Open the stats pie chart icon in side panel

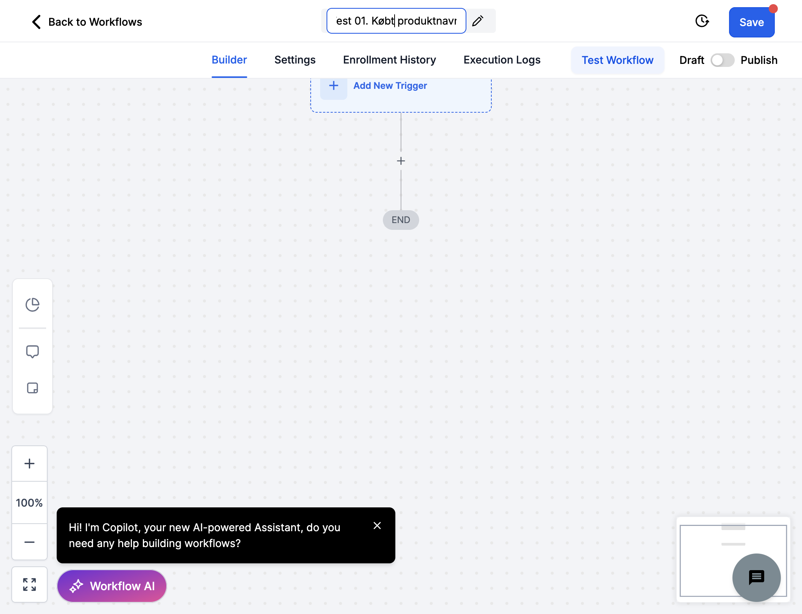(x=33, y=305)
